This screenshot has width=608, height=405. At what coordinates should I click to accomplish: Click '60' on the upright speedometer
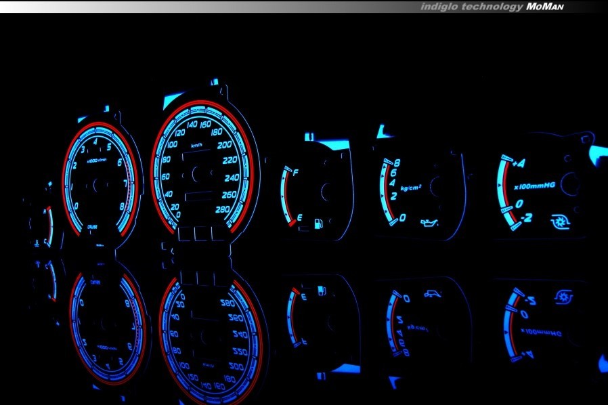(x=165, y=177)
